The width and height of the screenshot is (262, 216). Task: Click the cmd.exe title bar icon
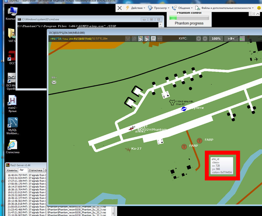pos(19,19)
